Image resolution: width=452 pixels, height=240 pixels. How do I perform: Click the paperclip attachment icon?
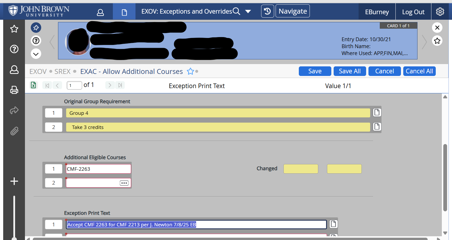coord(14,131)
